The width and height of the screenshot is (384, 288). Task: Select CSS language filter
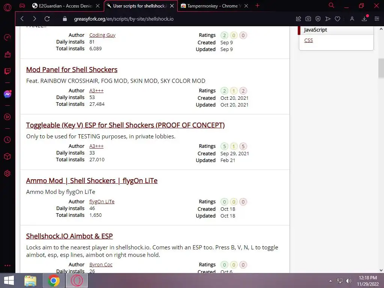pyautogui.click(x=309, y=40)
